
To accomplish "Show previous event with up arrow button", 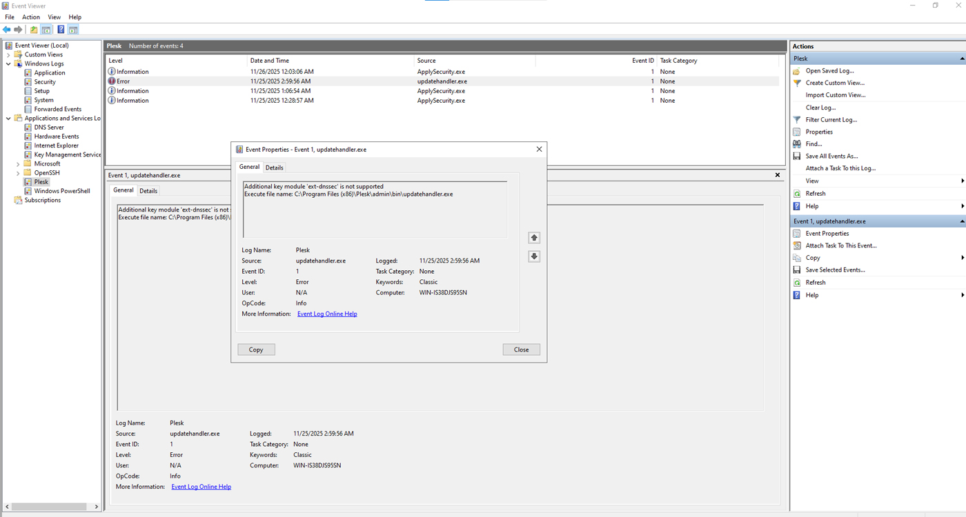I will point(534,238).
